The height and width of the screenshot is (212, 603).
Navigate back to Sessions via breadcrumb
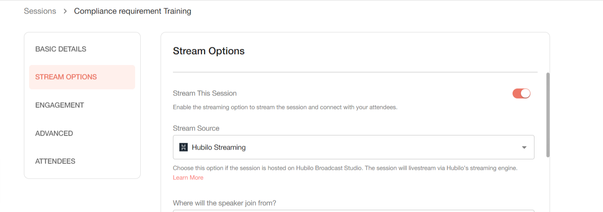(x=40, y=11)
